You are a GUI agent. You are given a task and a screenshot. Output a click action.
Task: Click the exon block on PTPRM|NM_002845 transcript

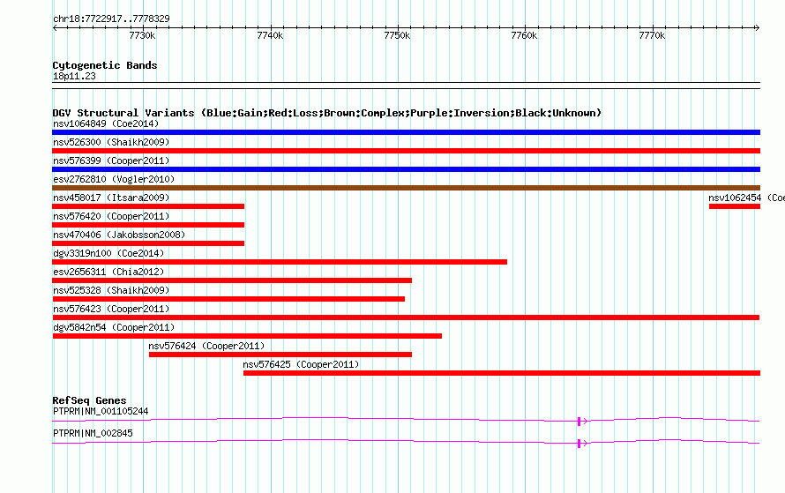579,444
